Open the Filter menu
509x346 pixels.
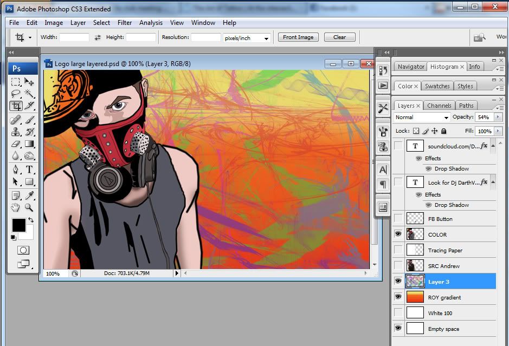(125, 23)
